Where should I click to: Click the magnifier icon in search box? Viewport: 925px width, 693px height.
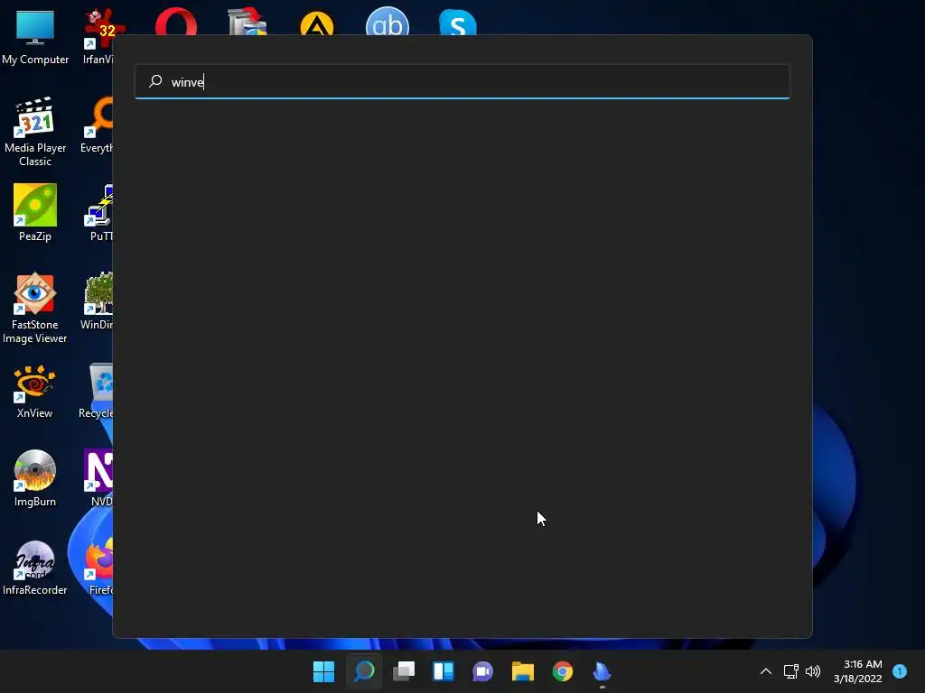coord(155,81)
